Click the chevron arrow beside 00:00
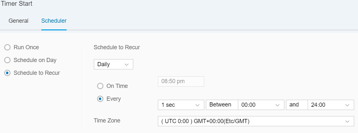This screenshot has height=133, width=358. click(278, 105)
